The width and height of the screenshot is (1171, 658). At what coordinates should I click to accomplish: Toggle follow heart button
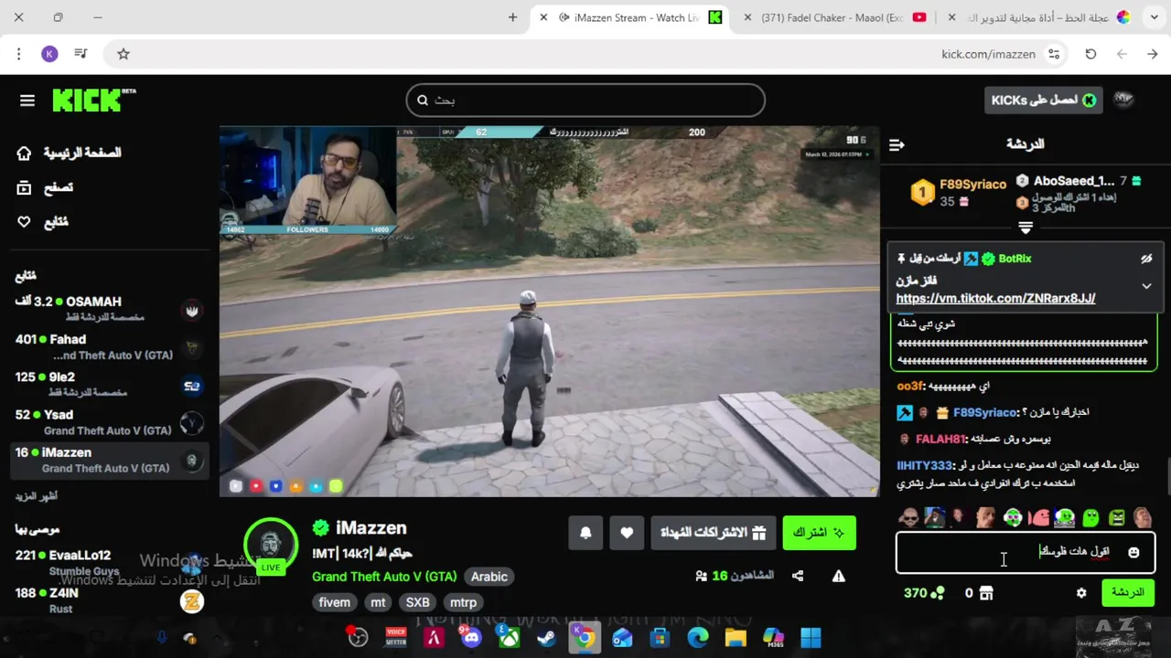click(x=627, y=533)
